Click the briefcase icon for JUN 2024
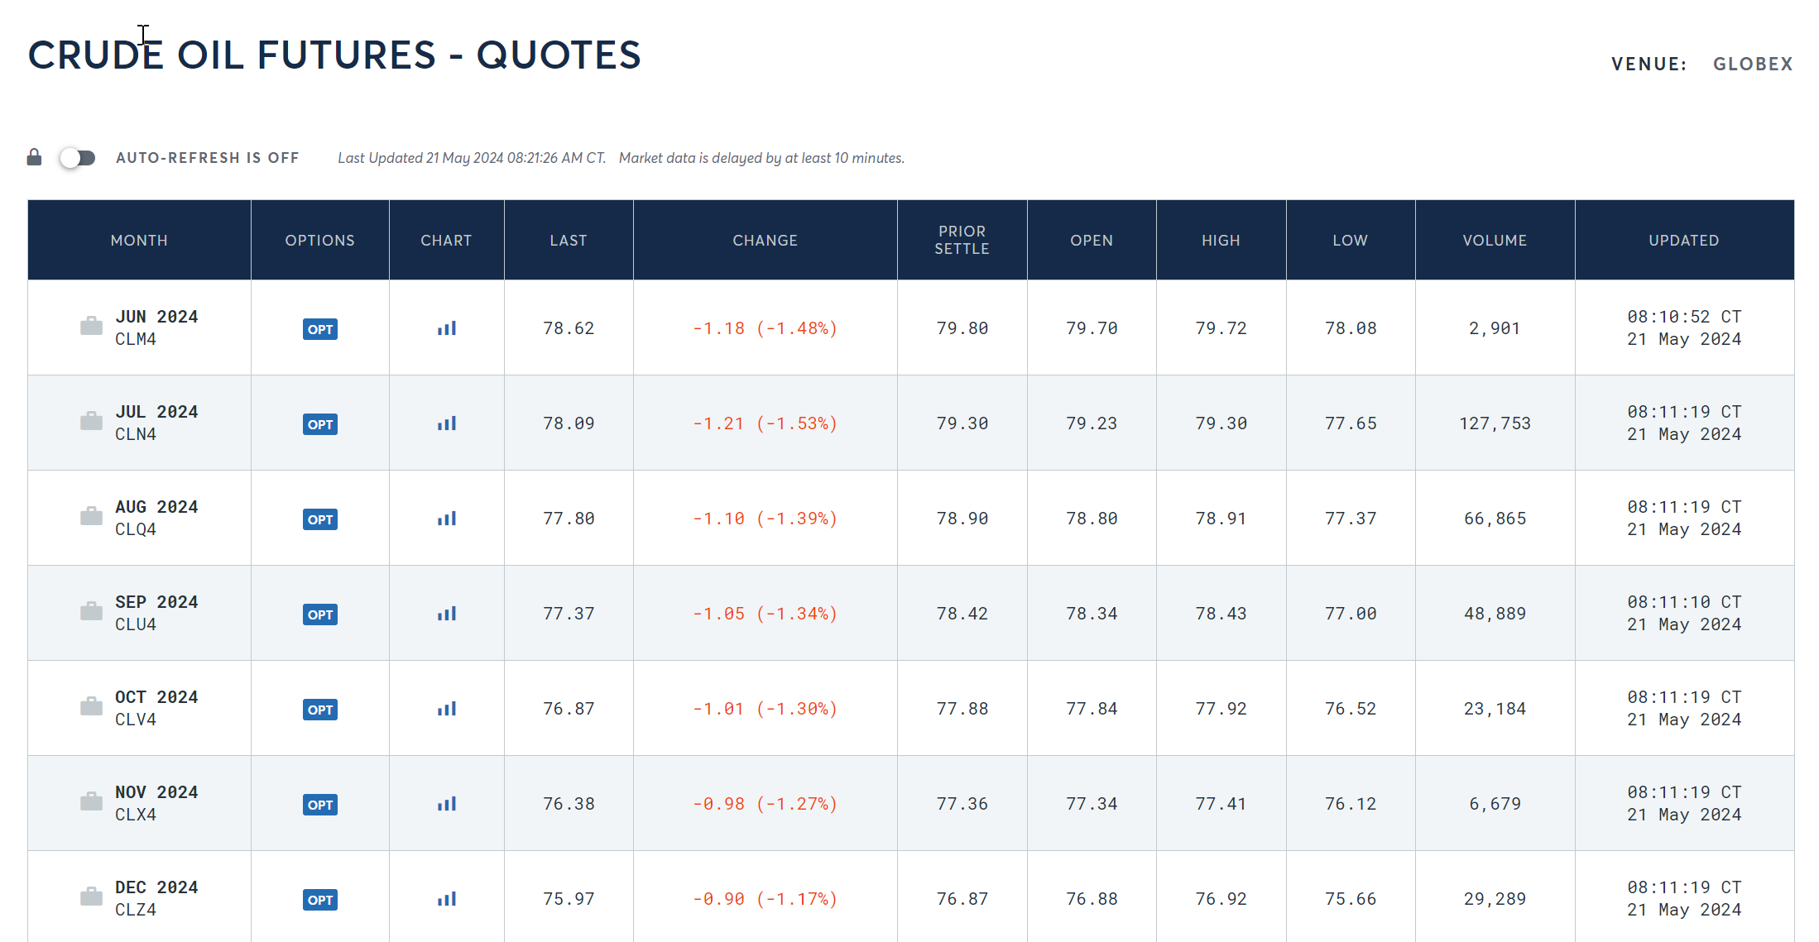 [91, 326]
